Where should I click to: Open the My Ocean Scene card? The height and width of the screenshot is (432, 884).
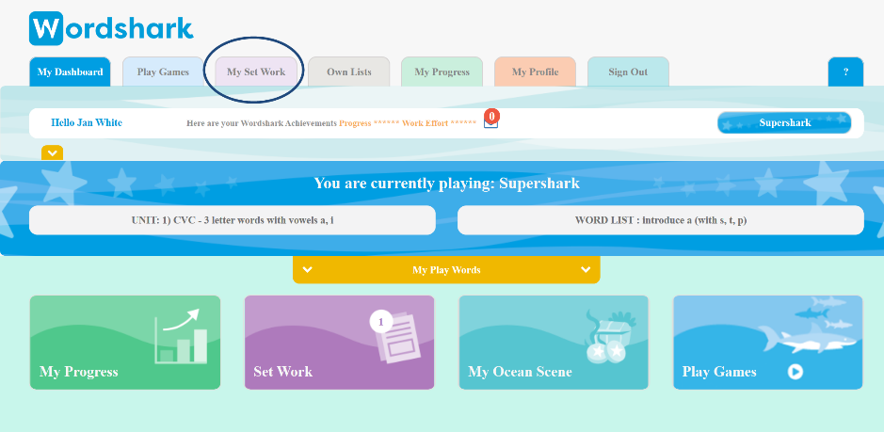(x=554, y=343)
